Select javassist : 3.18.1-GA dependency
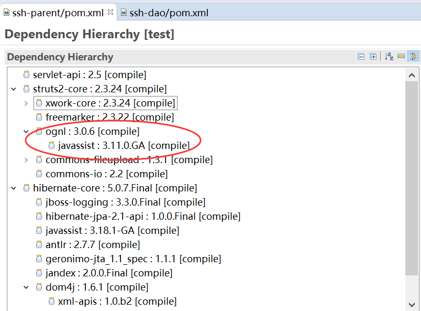 coord(112,231)
